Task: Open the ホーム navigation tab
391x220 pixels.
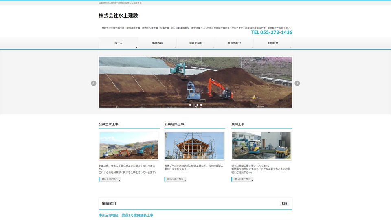Action: pos(118,43)
